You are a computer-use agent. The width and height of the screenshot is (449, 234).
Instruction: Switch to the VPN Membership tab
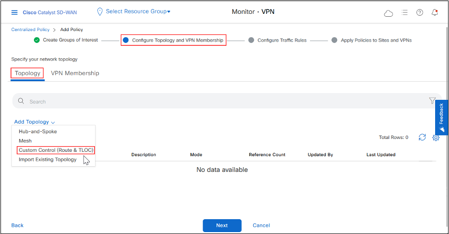click(75, 73)
